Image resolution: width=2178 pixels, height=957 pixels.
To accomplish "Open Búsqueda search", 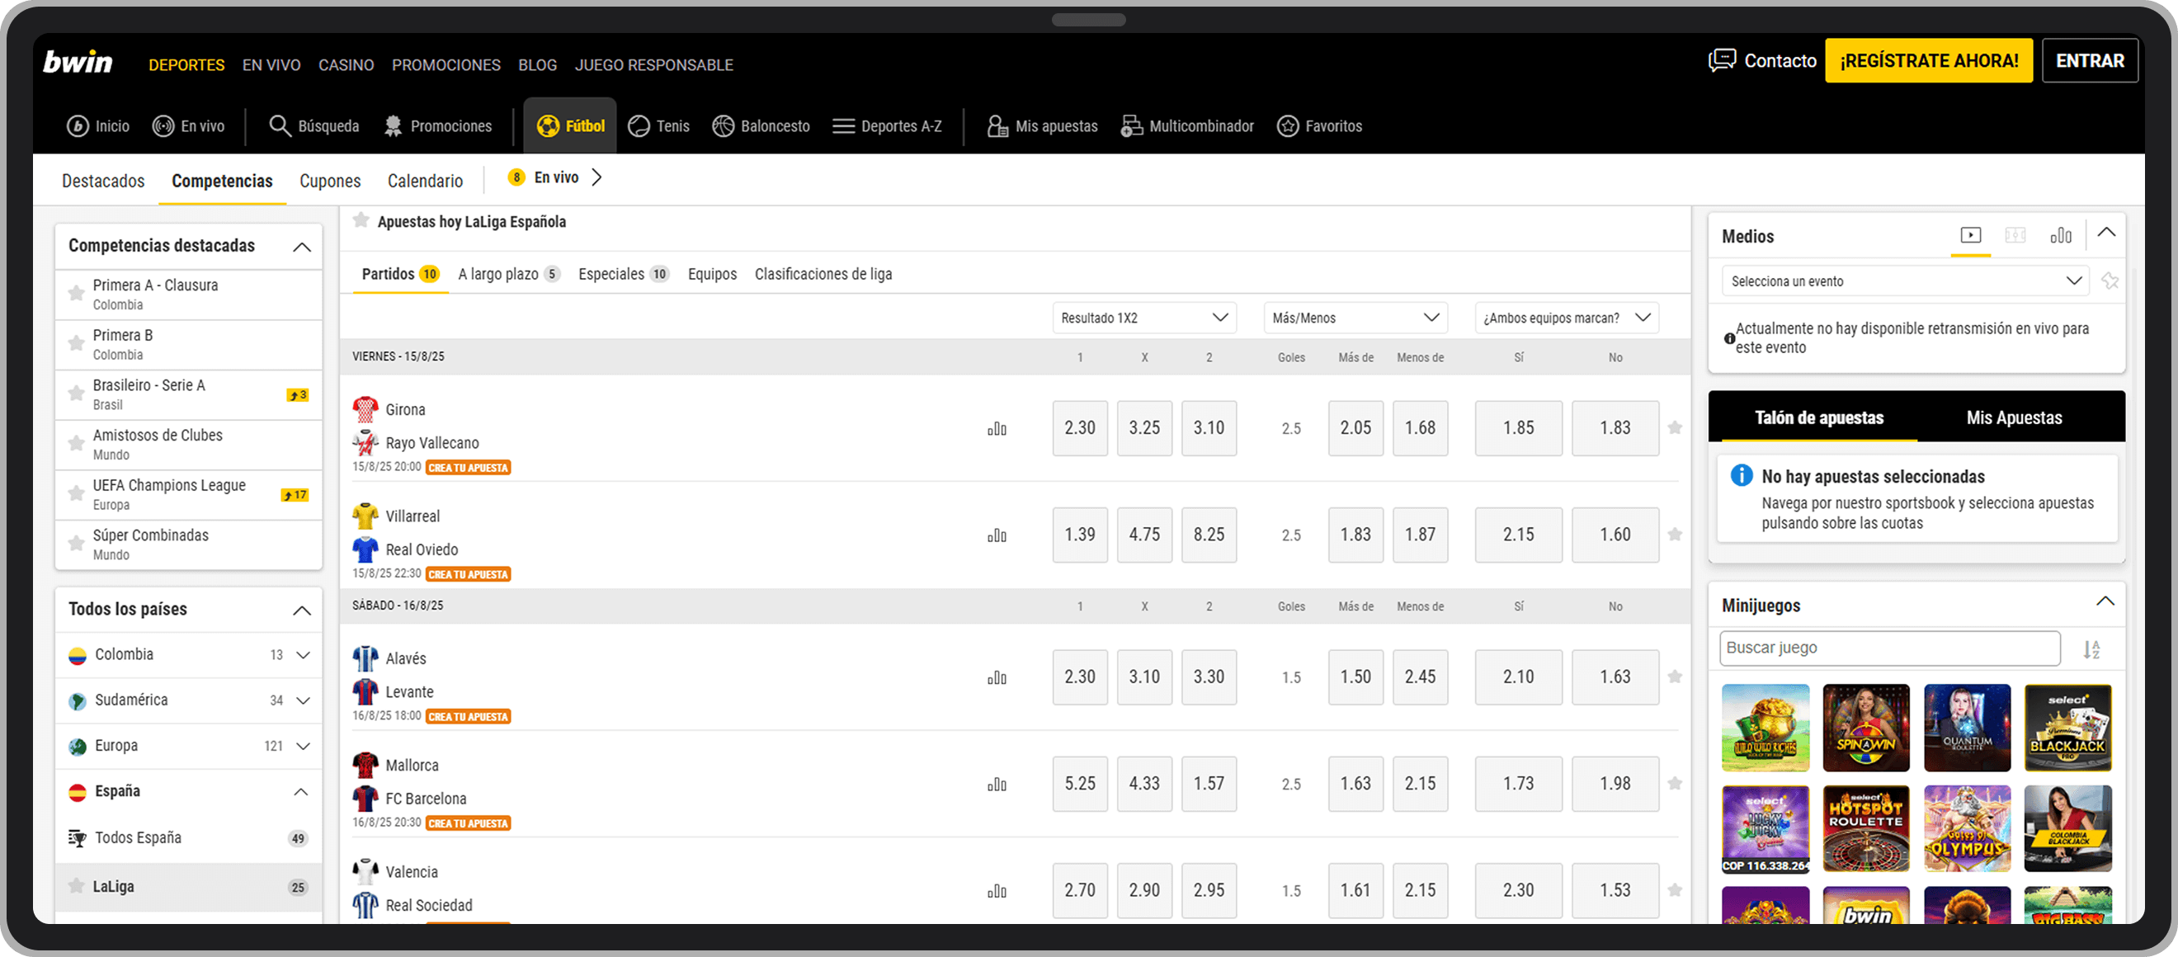I will pyautogui.click(x=313, y=126).
